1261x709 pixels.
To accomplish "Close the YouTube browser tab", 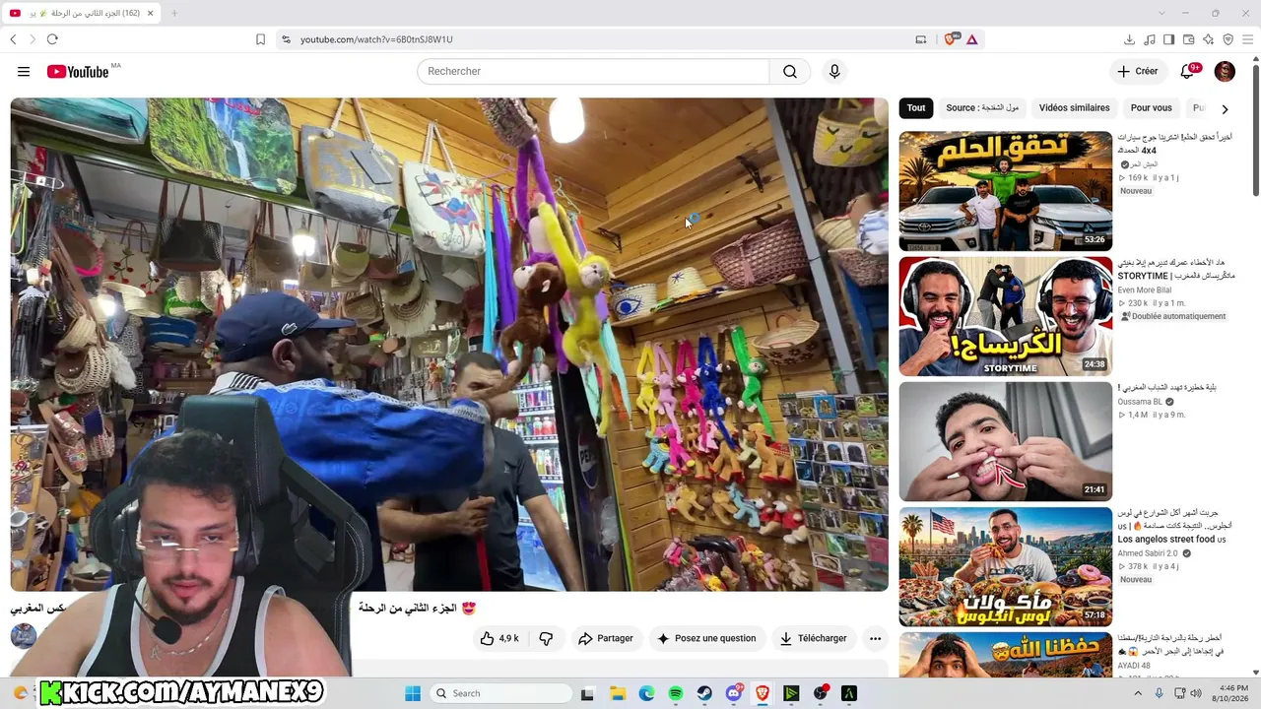I will click(x=151, y=13).
